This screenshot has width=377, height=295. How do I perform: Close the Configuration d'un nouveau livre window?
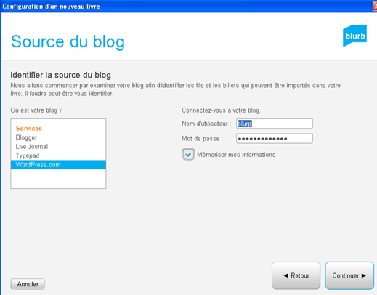click(x=375, y=6)
